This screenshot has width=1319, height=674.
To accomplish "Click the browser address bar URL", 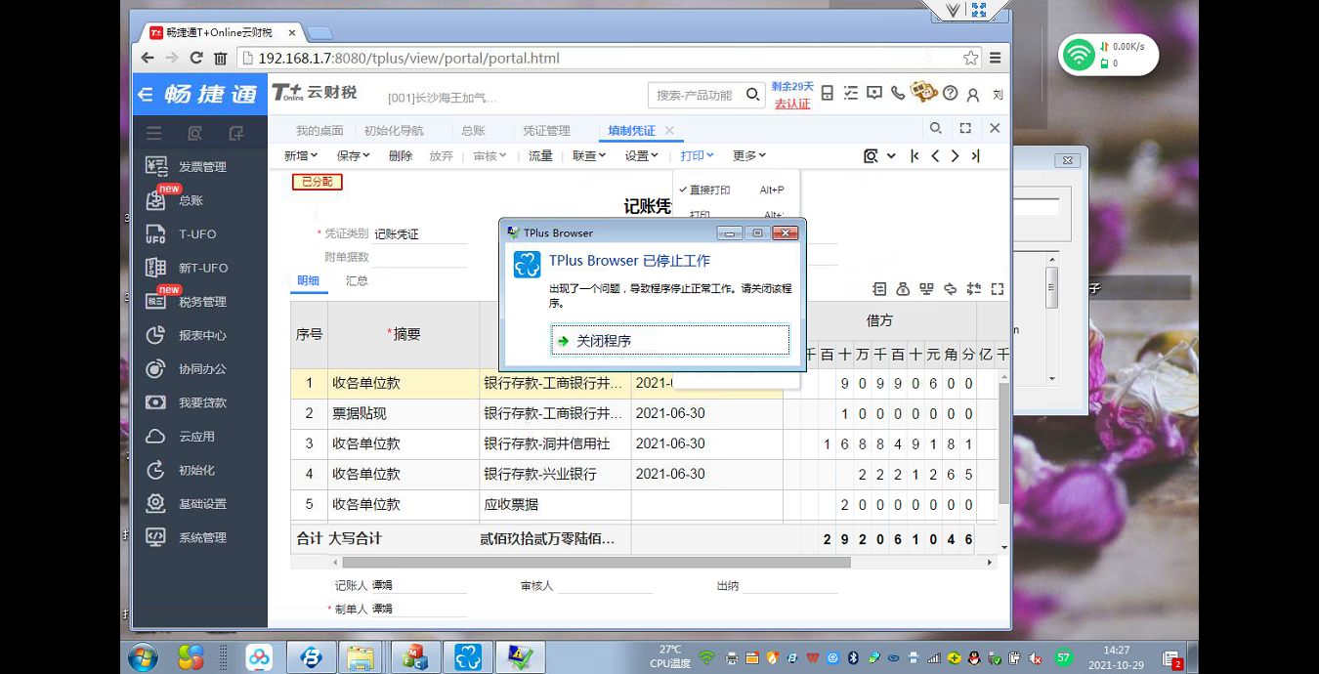I will pyautogui.click(x=409, y=58).
